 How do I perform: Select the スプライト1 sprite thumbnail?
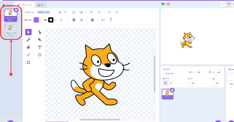[167, 94]
